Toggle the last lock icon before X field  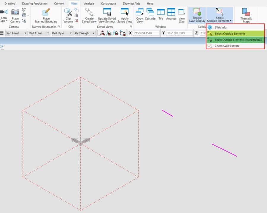tap(123, 33)
